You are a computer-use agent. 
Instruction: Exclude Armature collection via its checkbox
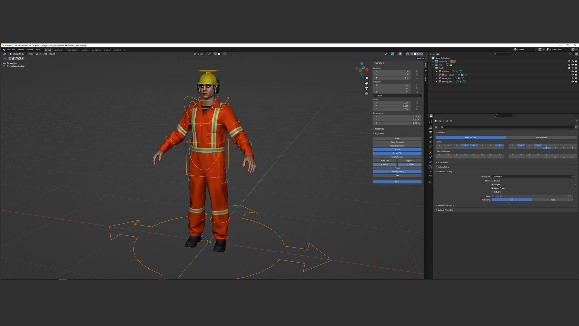click(569, 61)
